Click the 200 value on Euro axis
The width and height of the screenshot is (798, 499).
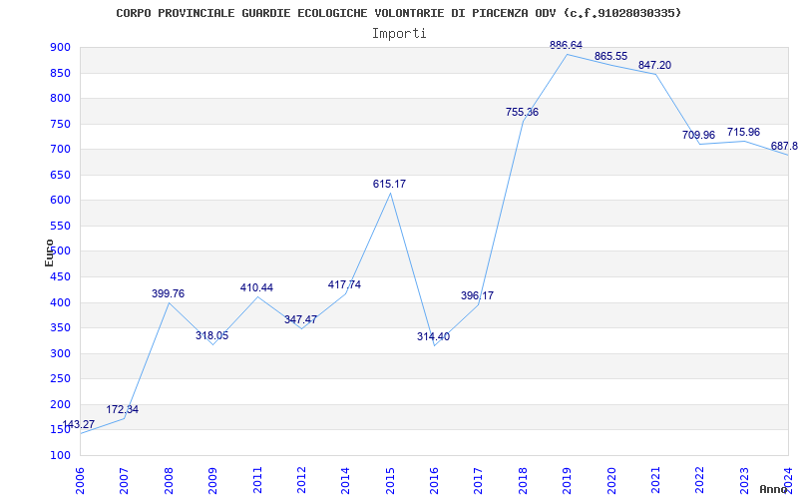pos(60,404)
